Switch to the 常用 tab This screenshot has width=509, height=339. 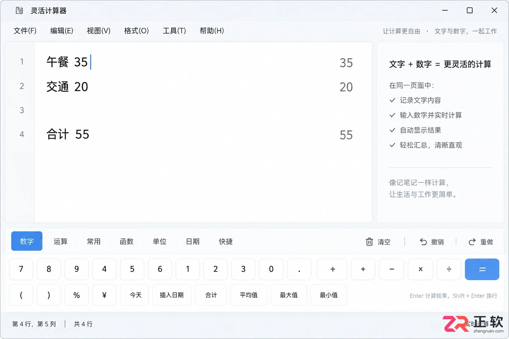tap(94, 242)
